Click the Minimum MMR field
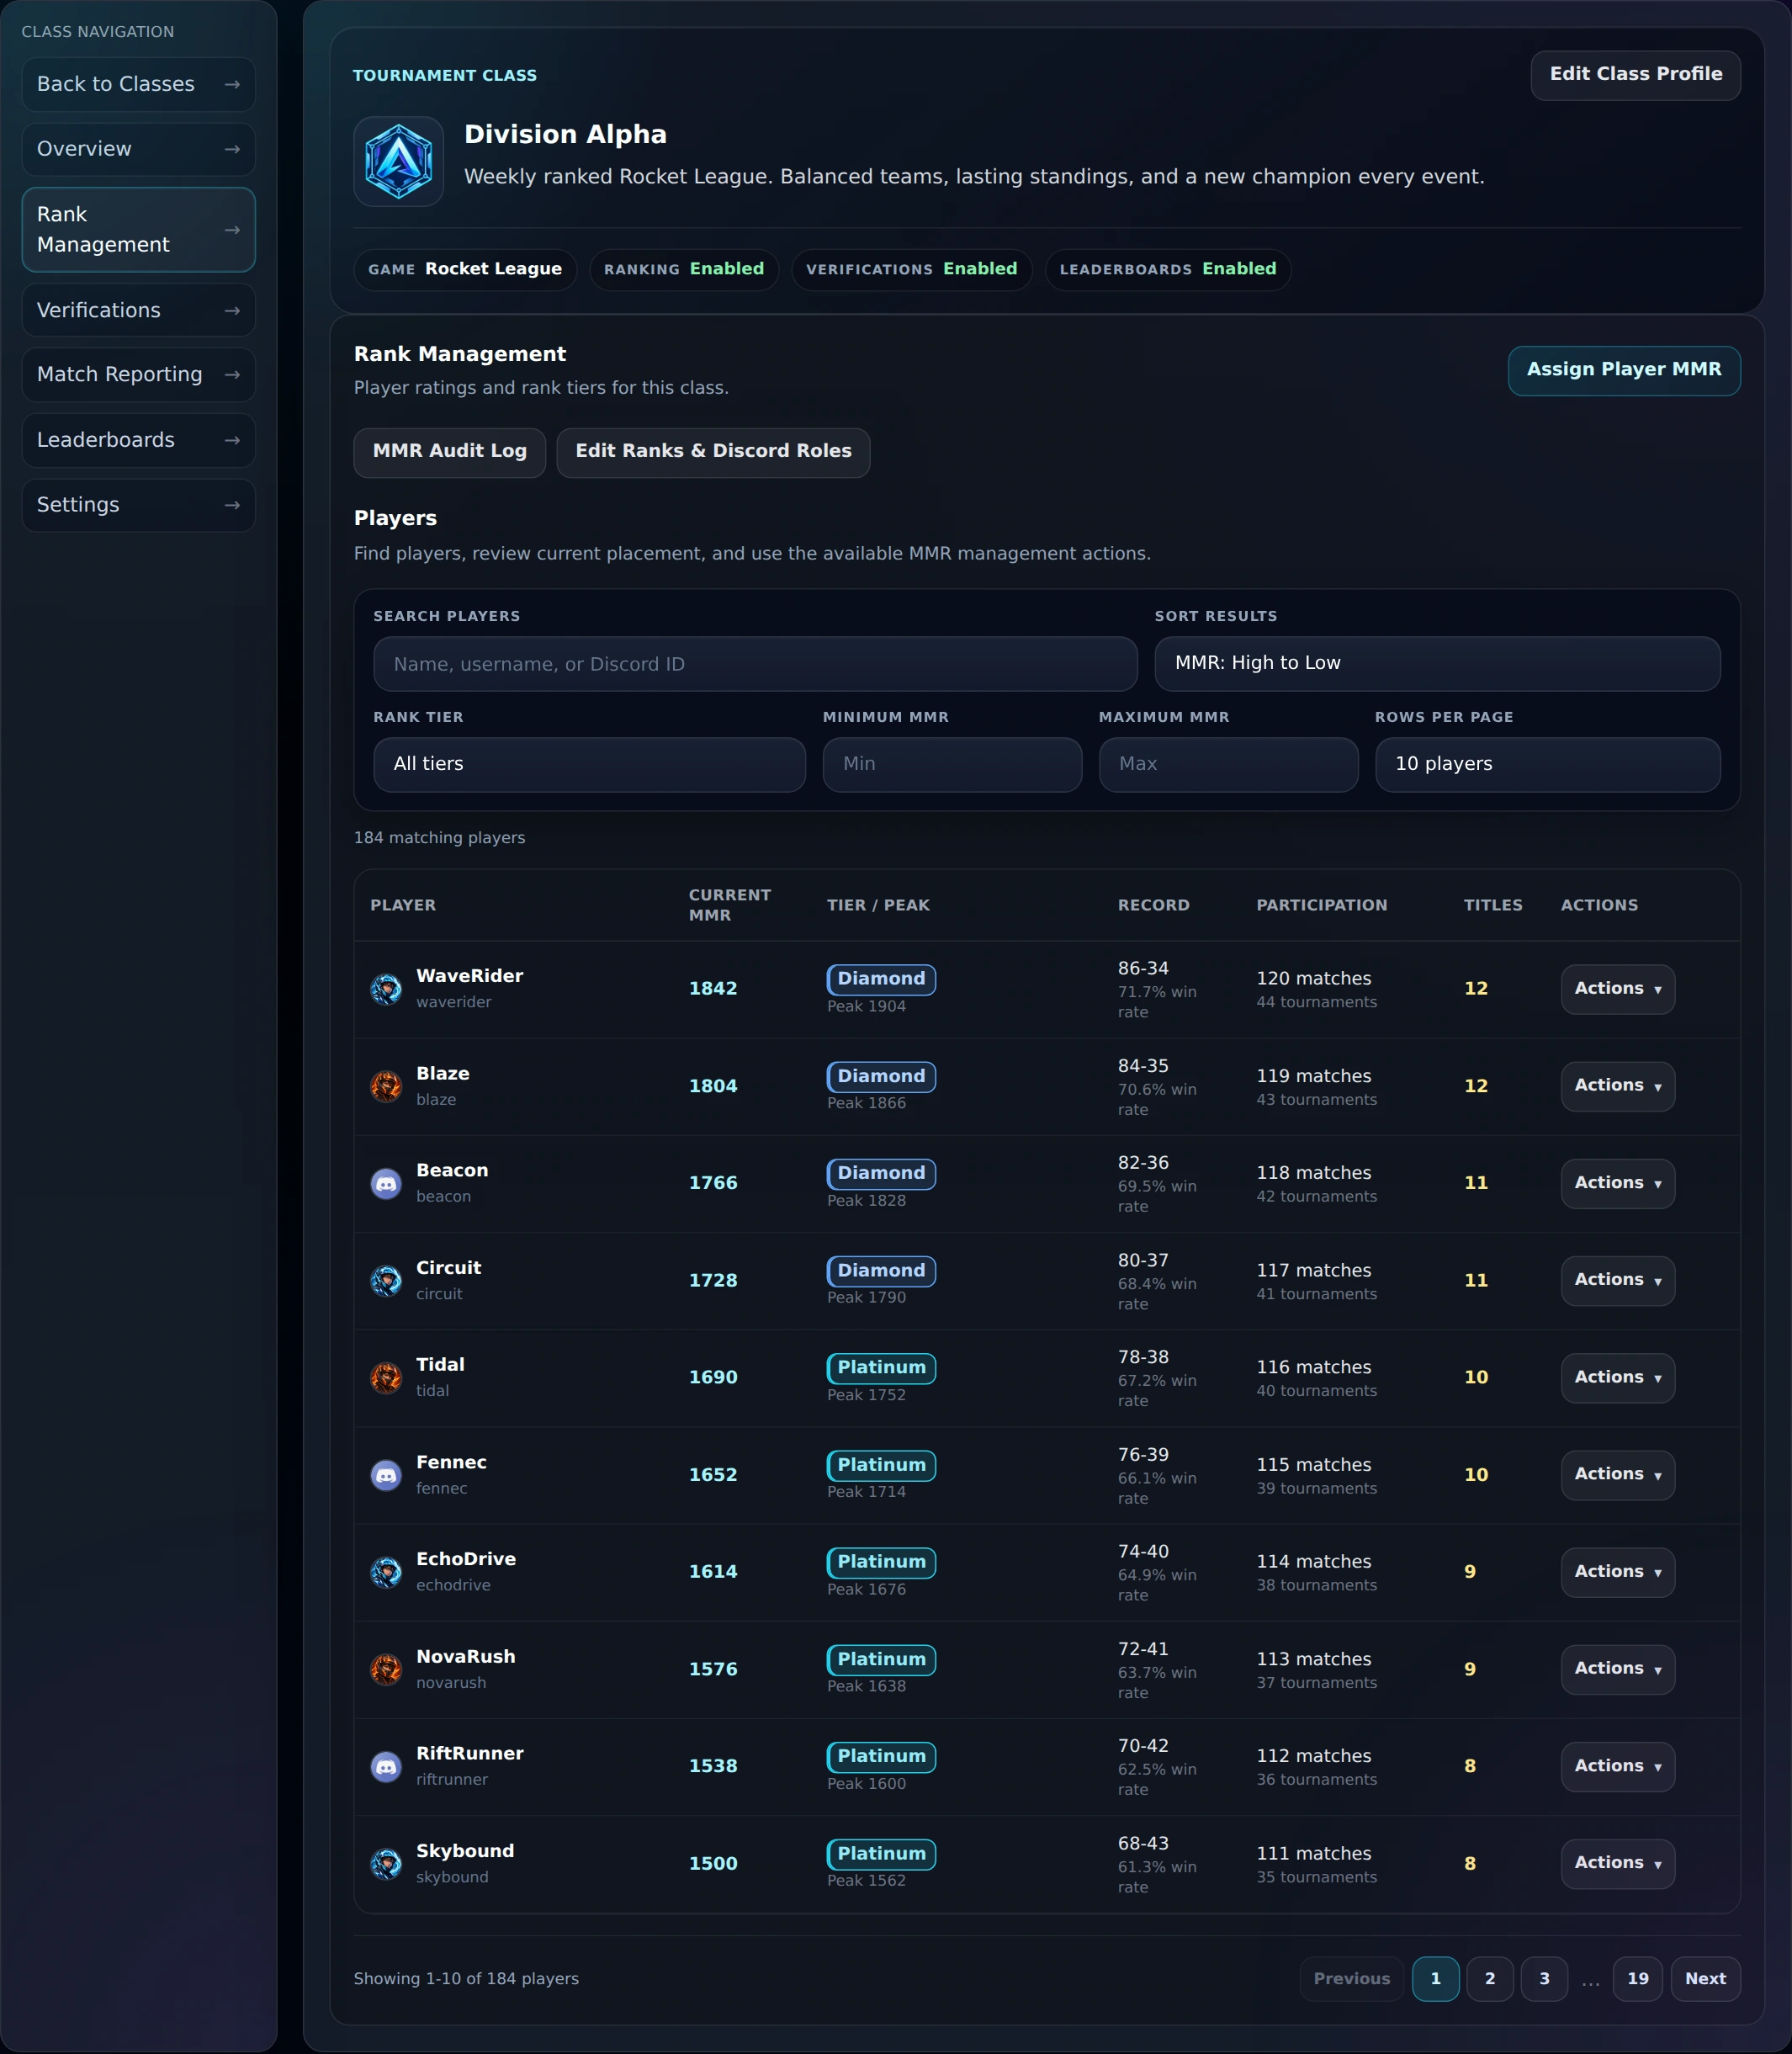 (952, 764)
